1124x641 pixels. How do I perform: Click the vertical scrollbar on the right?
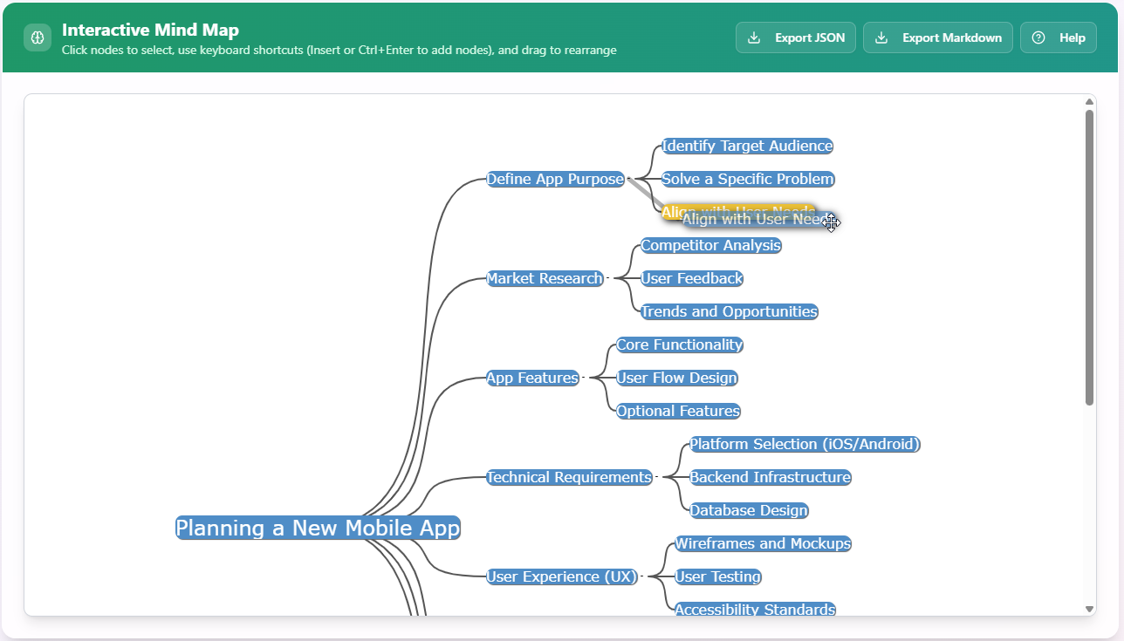click(1089, 253)
